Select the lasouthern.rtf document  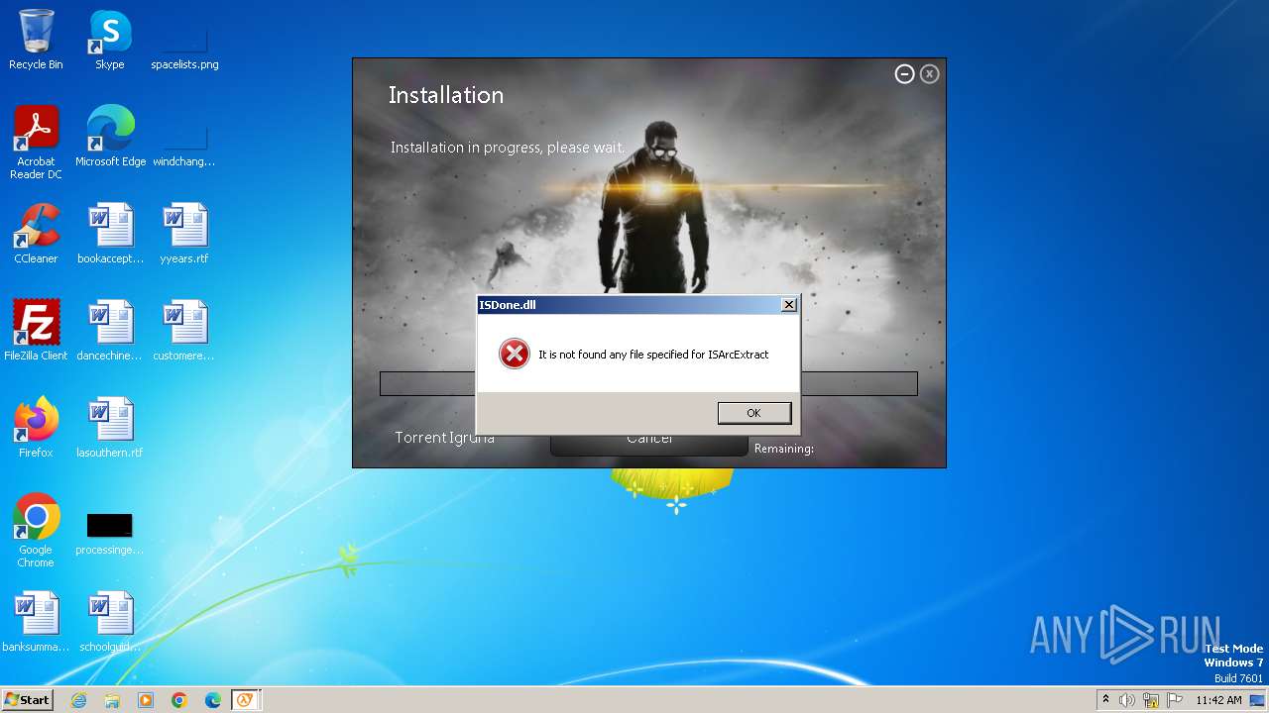click(x=110, y=428)
